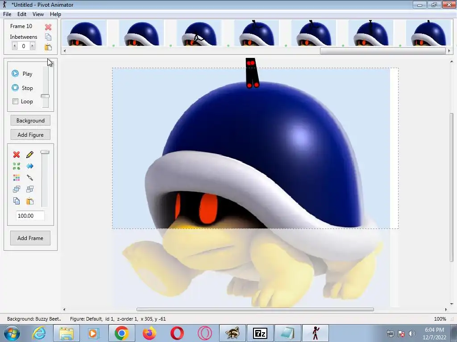This screenshot has width=457, height=342.
Task: Select the sixth frame thumbnail in timeline
Action: 371,33
